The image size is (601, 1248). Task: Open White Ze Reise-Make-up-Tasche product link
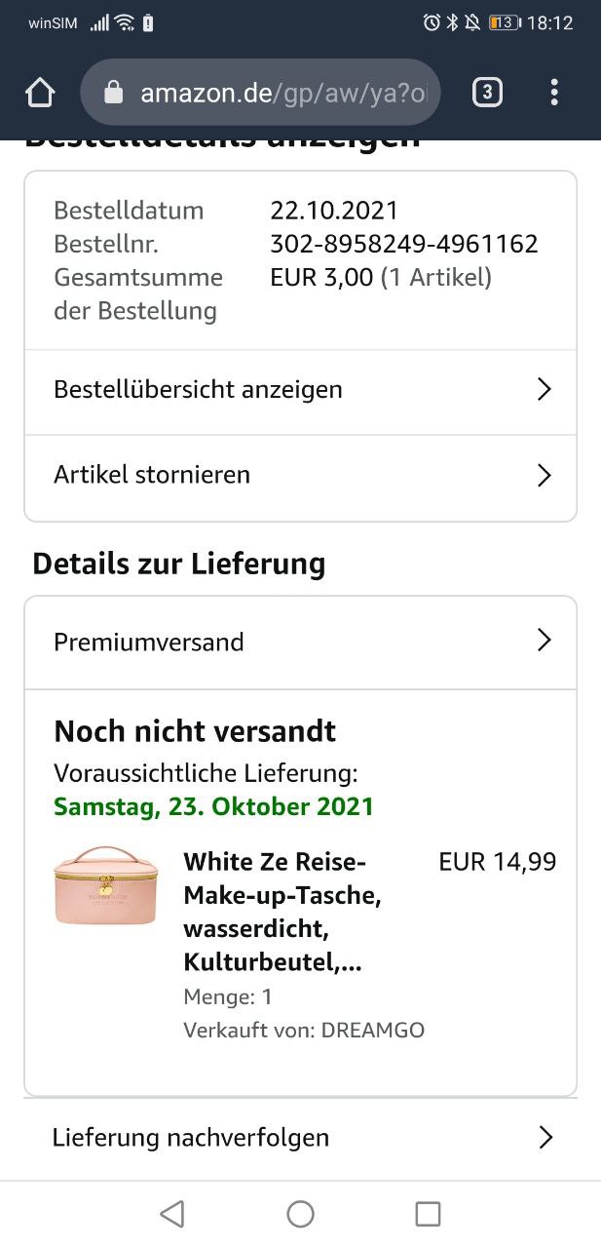[x=282, y=913]
